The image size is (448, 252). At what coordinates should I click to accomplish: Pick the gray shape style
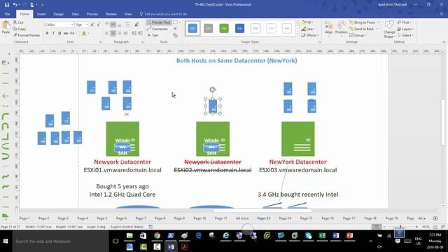tap(209, 28)
